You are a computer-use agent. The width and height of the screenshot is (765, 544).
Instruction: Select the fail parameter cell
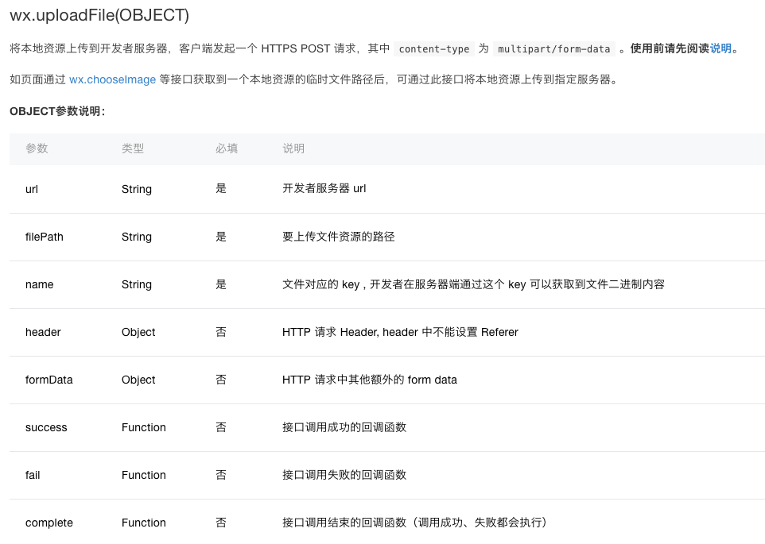click(33, 475)
